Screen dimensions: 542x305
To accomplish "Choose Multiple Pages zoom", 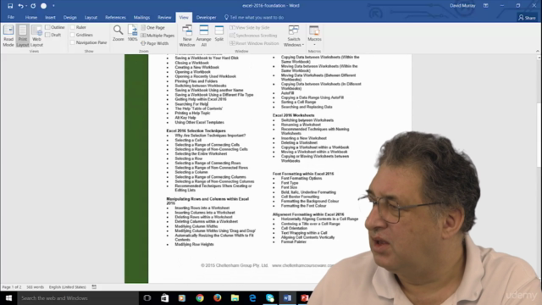I will click(x=158, y=36).
